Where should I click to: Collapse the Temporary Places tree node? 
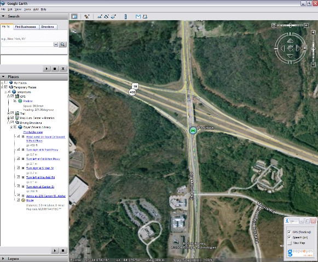tap(2, 87)
